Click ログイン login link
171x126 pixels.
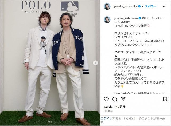pos(106,119)
